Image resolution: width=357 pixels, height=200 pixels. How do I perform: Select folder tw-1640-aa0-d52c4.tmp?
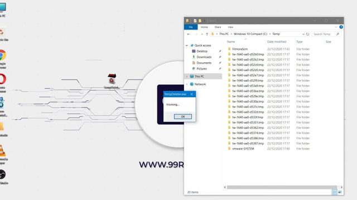248,64
